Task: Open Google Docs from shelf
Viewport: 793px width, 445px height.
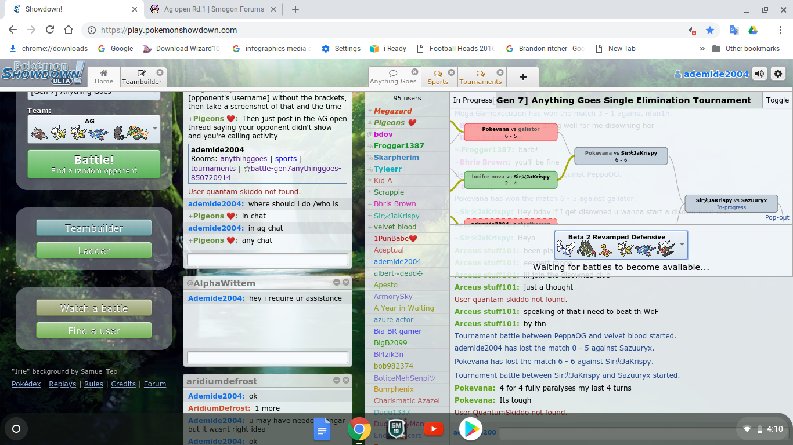Action: 322,429
